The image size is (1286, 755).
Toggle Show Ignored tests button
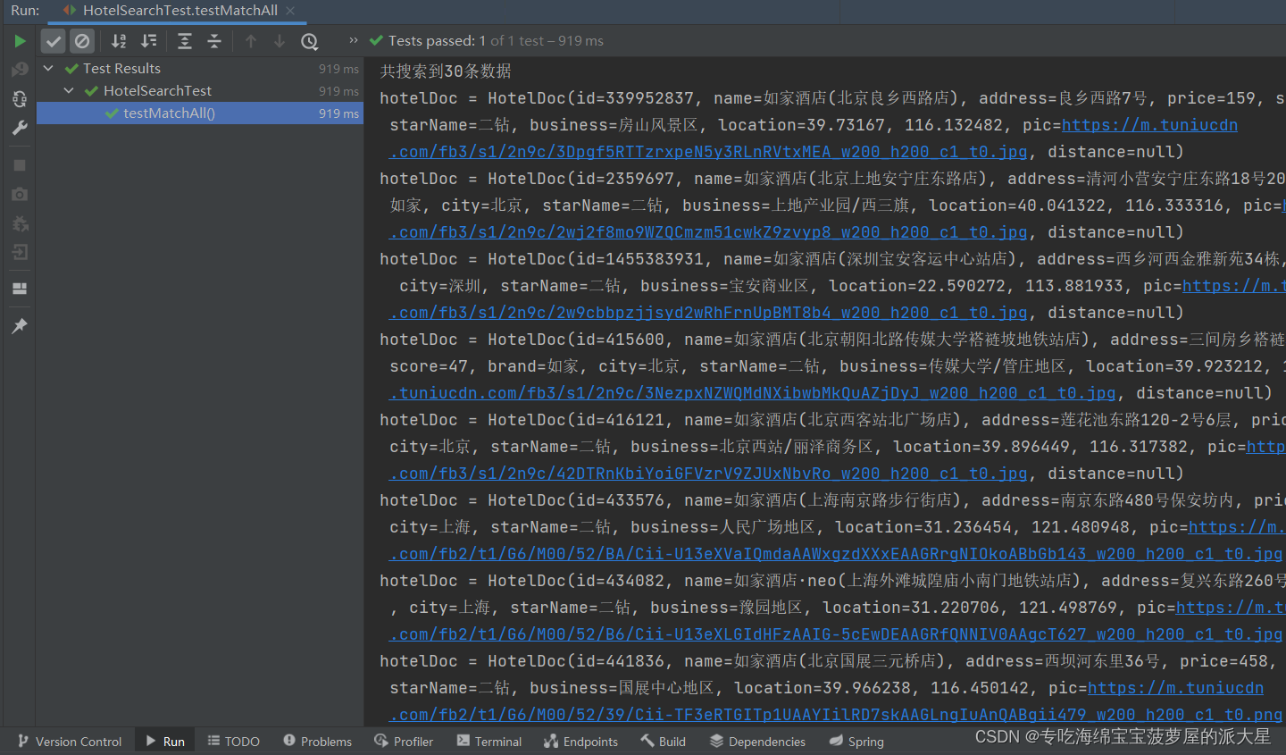pyautogui.click(x=82, y=41)
